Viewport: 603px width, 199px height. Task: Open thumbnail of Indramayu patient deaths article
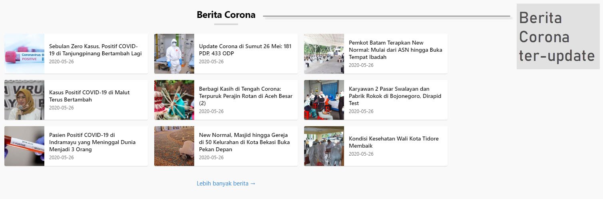24,146
